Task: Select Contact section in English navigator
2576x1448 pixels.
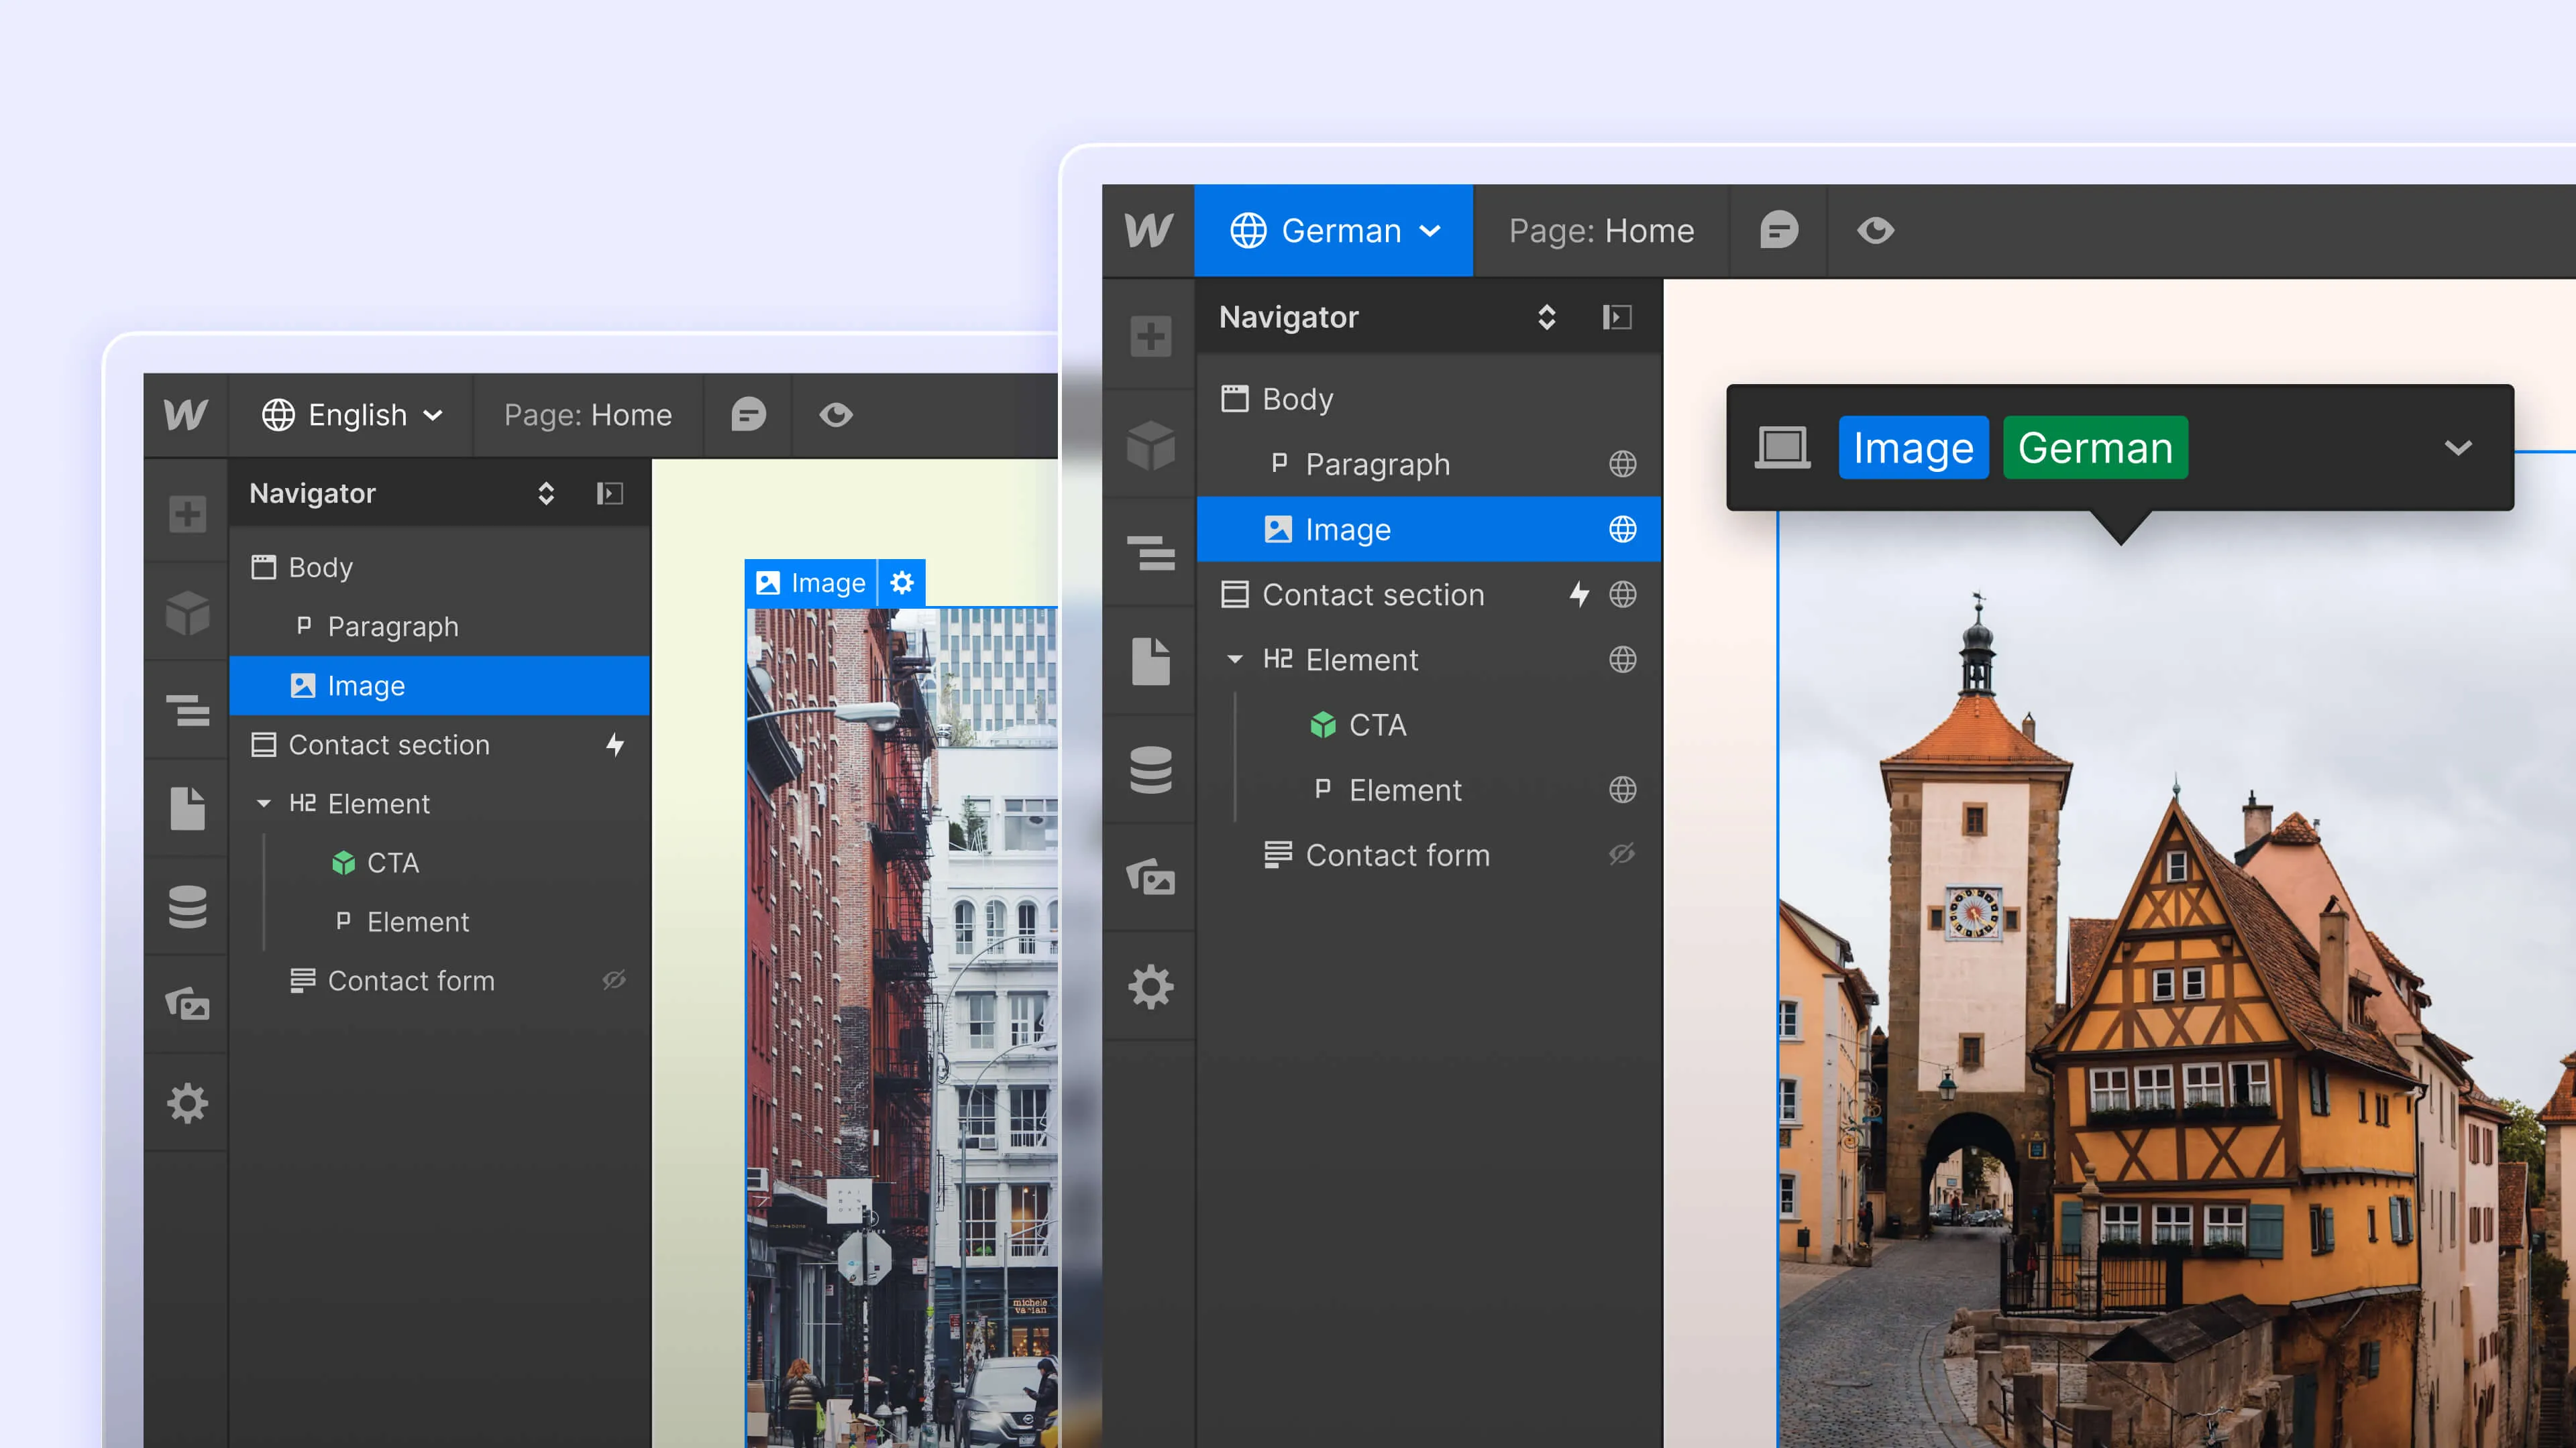Action: (388, 745)
